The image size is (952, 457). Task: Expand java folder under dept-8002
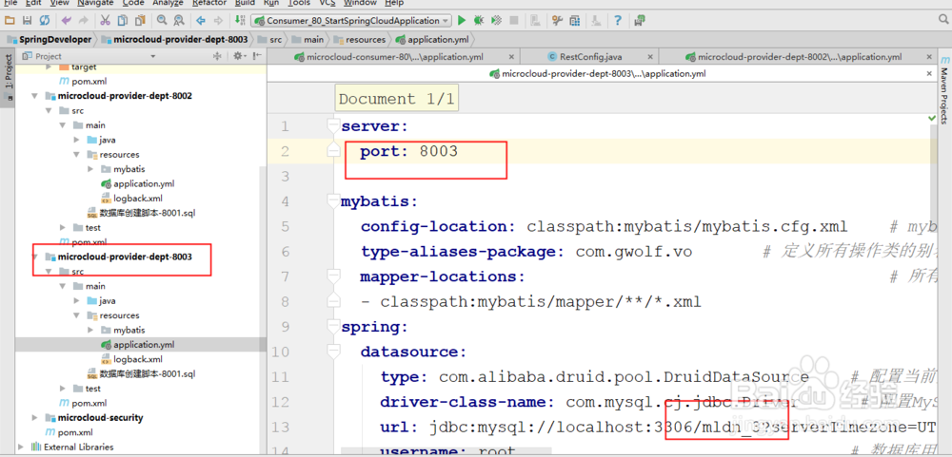[x=76, y=140]
